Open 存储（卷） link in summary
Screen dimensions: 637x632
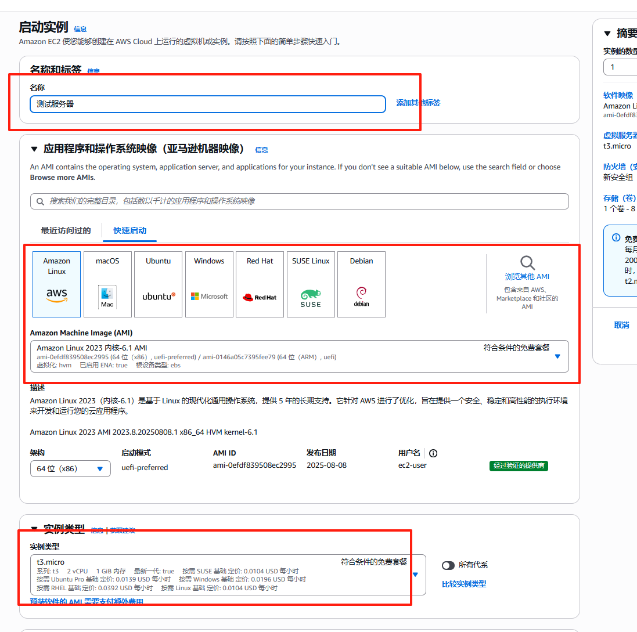point(620,198)
